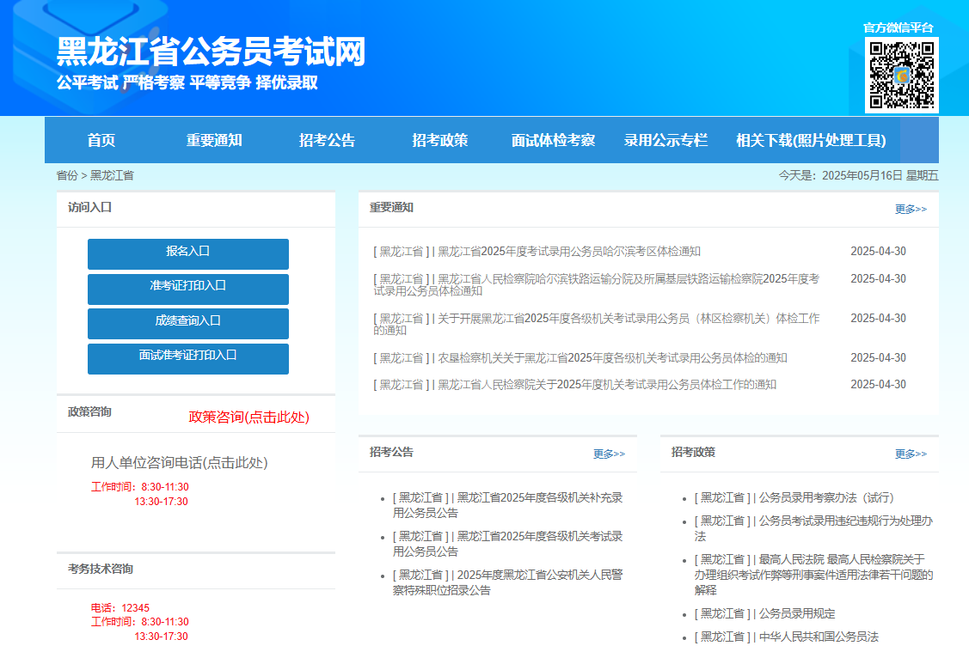Open 2025年度各级机关考试录用公务员公告 link
The width and height of the screenshot is (969, 658).
(508, 544)
